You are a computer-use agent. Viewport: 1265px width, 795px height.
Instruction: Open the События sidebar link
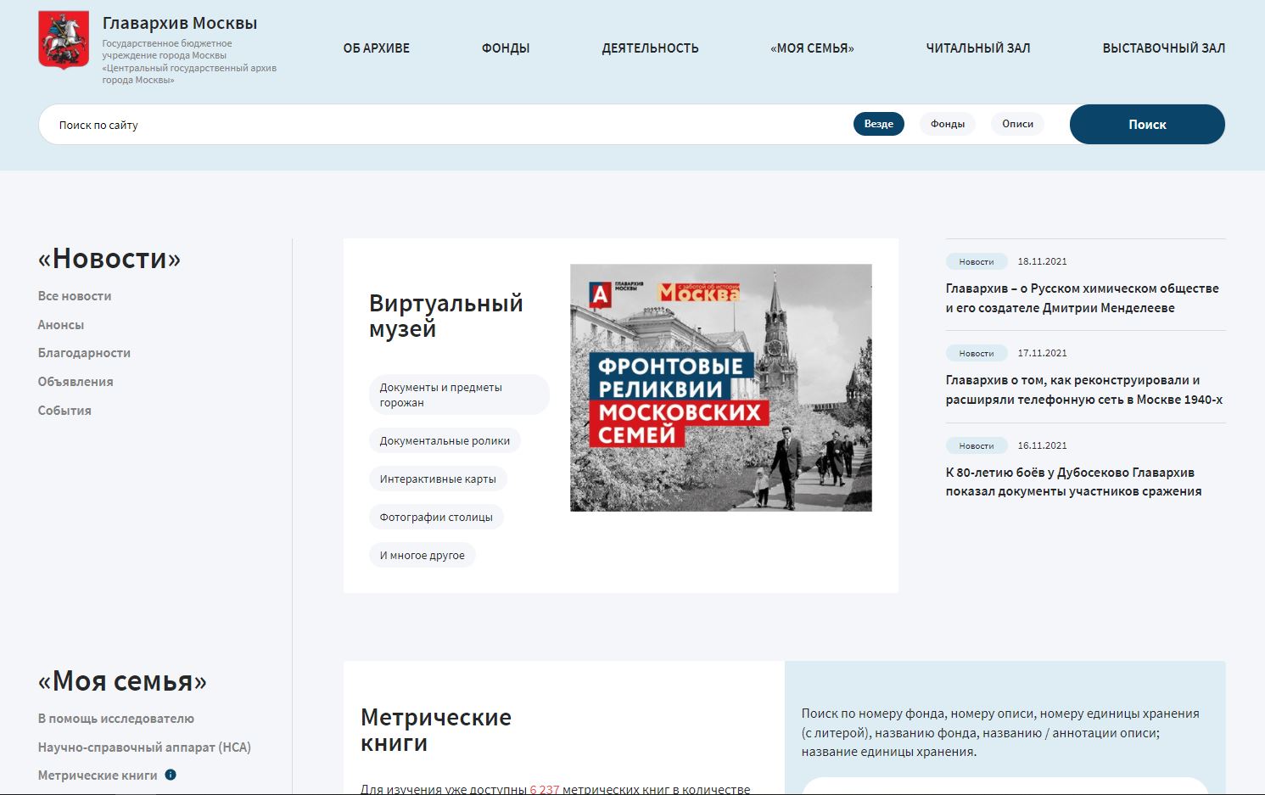coord(64,411)
